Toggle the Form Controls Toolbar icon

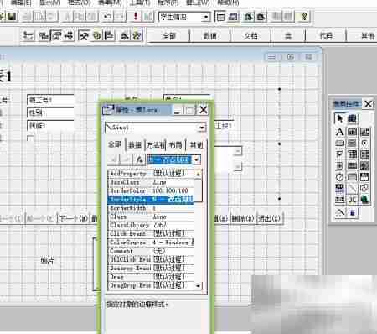coord(84,36)
